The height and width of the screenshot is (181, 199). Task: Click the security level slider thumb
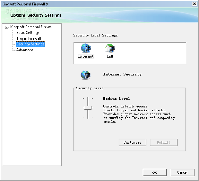coord(88,108)
